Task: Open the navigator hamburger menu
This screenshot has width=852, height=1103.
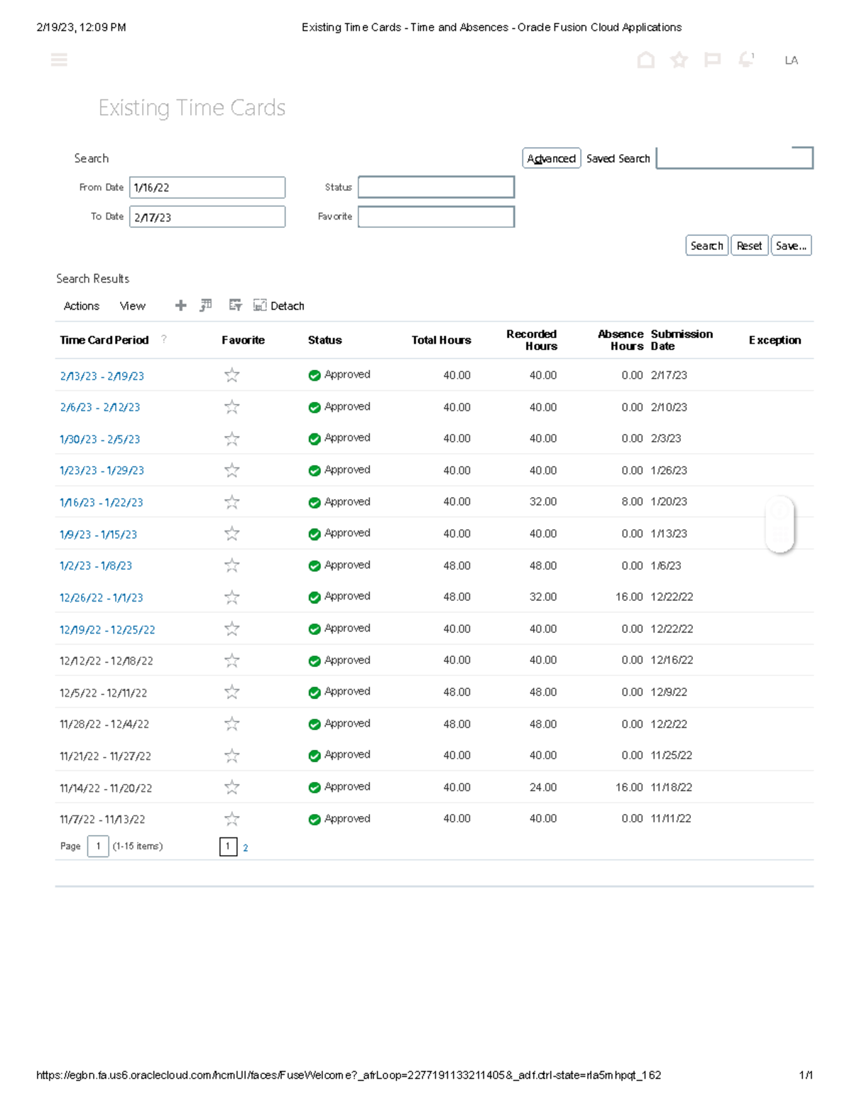Action: [x=60, y=60]
